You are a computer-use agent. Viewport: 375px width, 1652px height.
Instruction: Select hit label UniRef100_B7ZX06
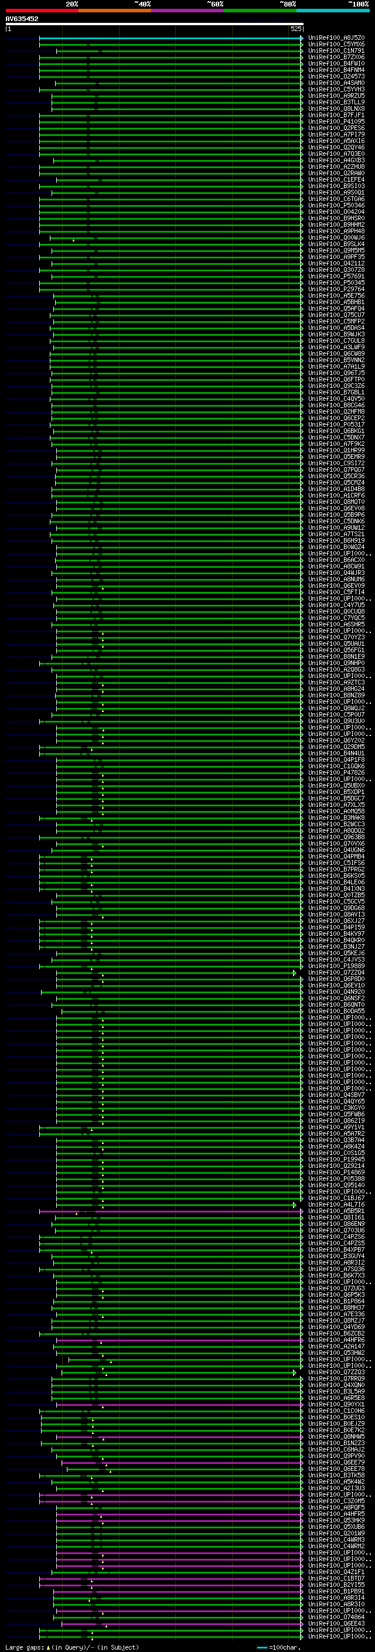(x=336, y=57)
